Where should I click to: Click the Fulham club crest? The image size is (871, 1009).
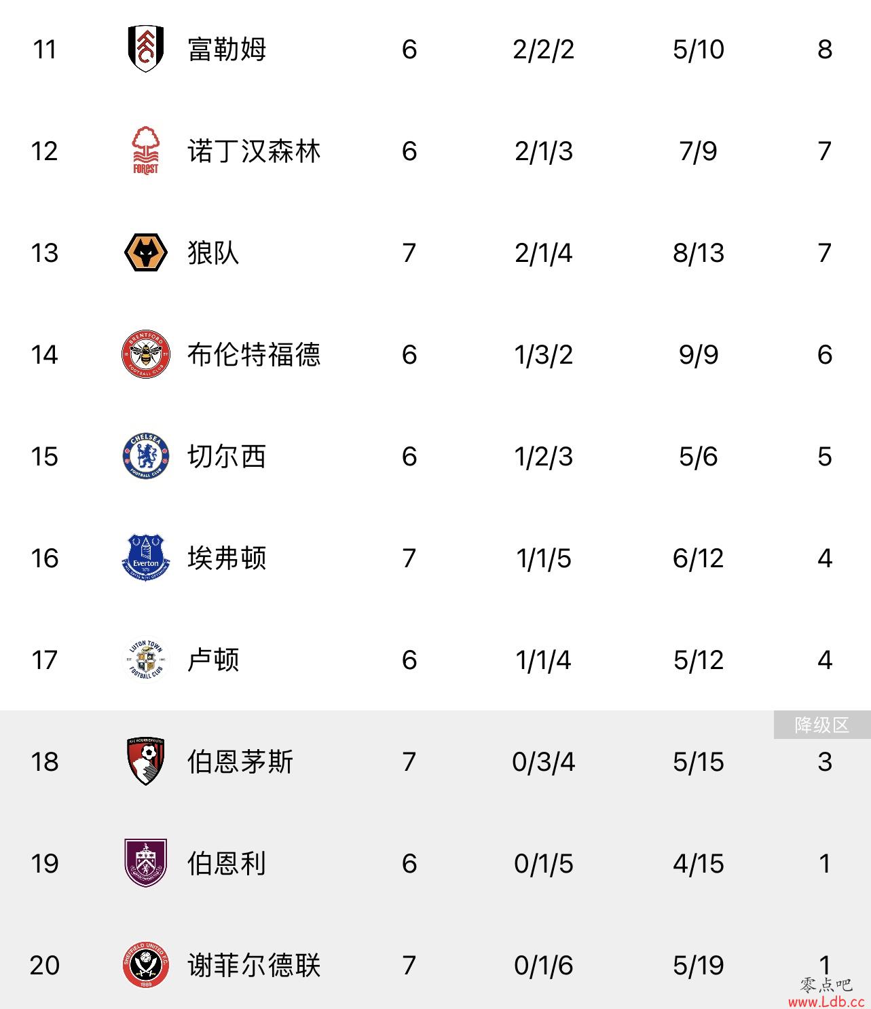(145, 49)
